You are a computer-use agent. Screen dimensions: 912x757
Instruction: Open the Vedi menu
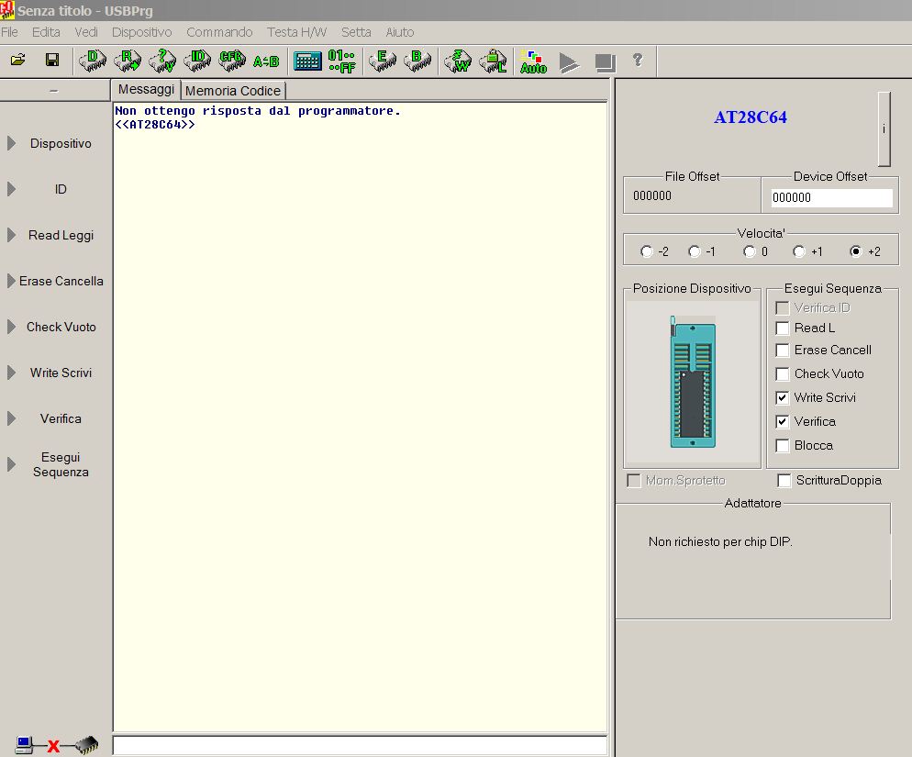[x=86, y=32]
